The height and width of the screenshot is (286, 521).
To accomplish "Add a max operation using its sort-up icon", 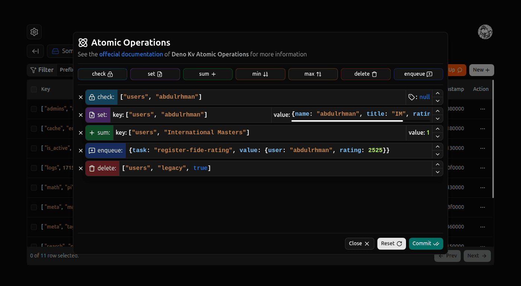I will (313, 74).
